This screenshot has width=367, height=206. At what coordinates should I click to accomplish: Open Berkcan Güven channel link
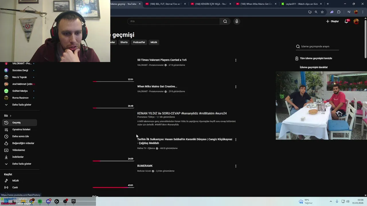tap(144, 171)
